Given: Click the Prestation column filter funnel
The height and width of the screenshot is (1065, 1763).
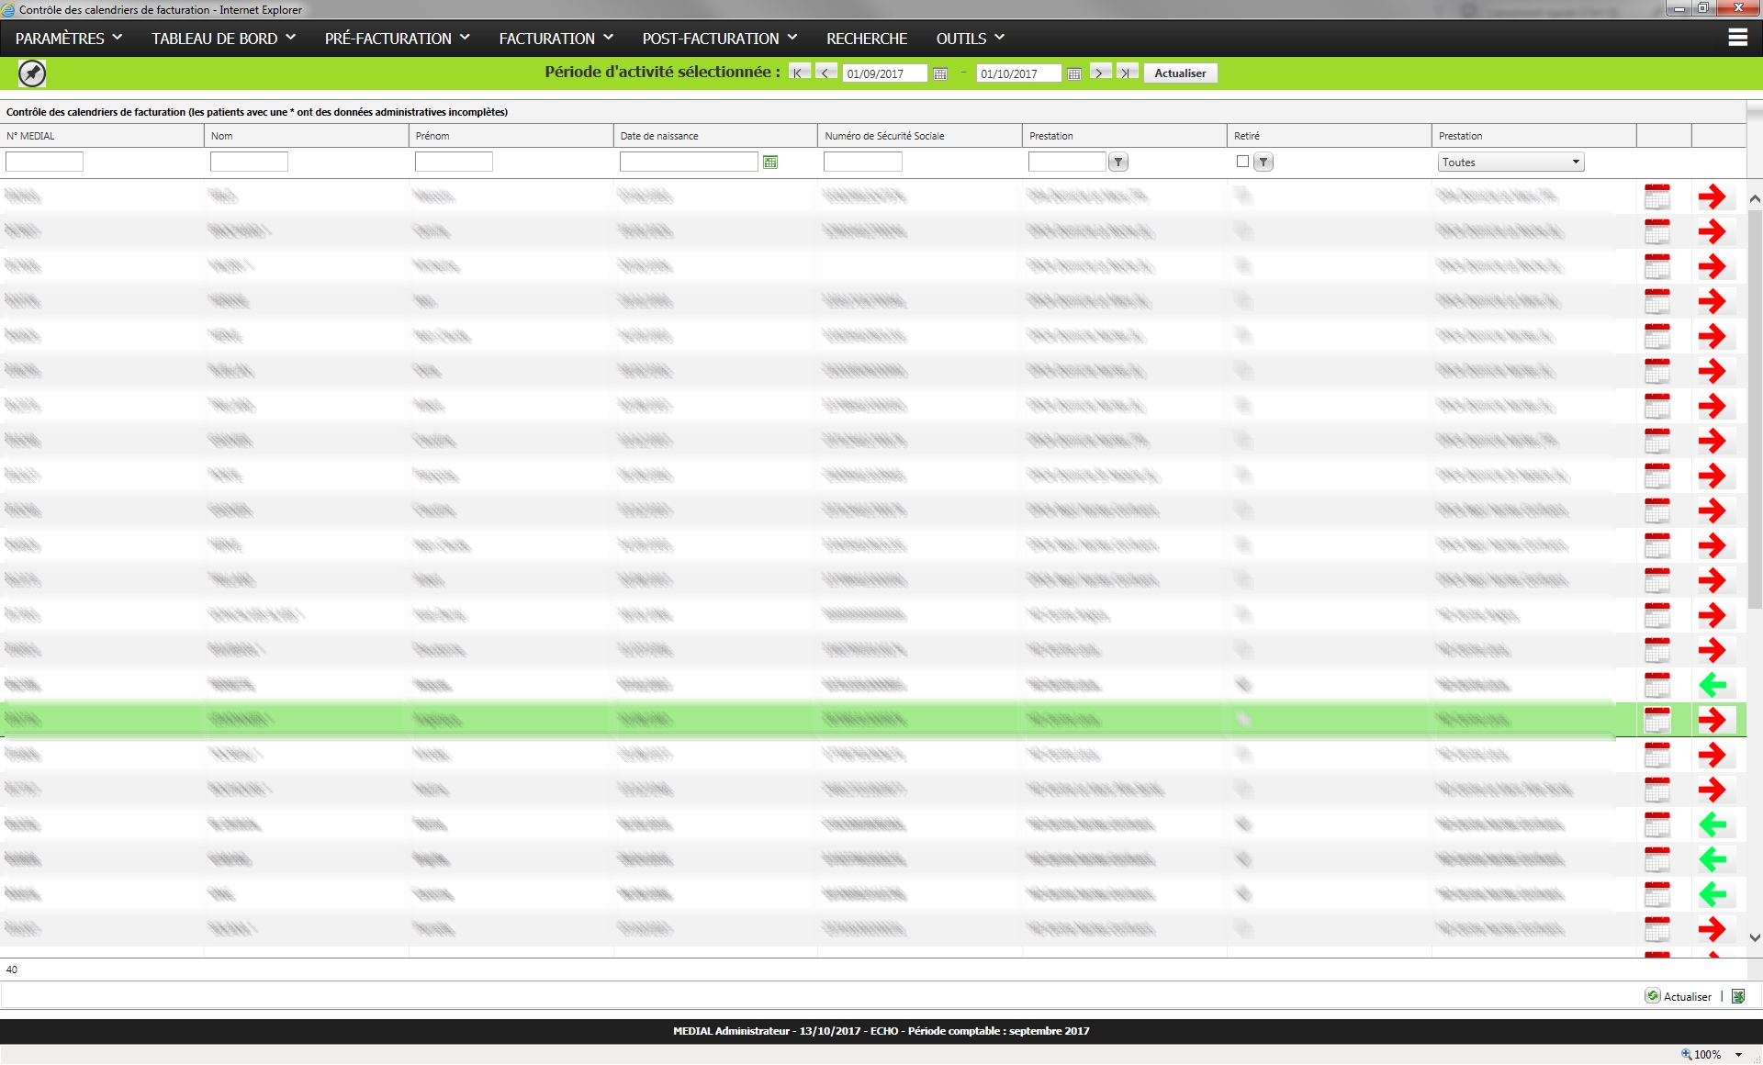Looking at the screenshot, I should click(1117, 163).
